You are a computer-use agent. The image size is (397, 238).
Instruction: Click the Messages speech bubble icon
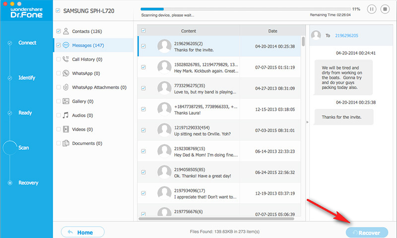click(x=66, y=45)
